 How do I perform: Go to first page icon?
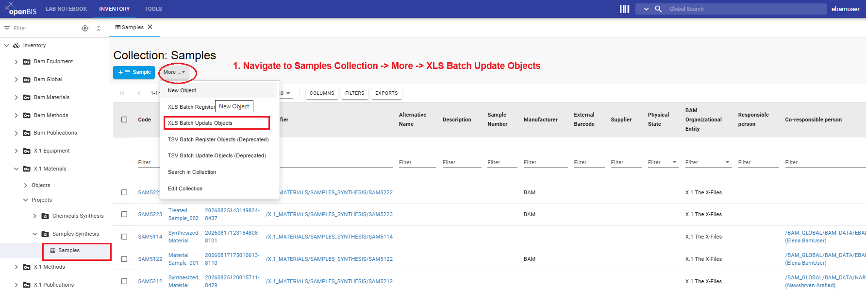(x=122, y=93)
